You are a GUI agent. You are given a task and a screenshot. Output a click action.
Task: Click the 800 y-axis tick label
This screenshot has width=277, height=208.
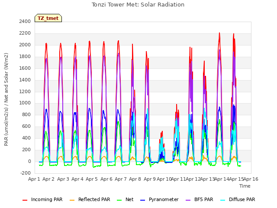[x=26, y=115]
